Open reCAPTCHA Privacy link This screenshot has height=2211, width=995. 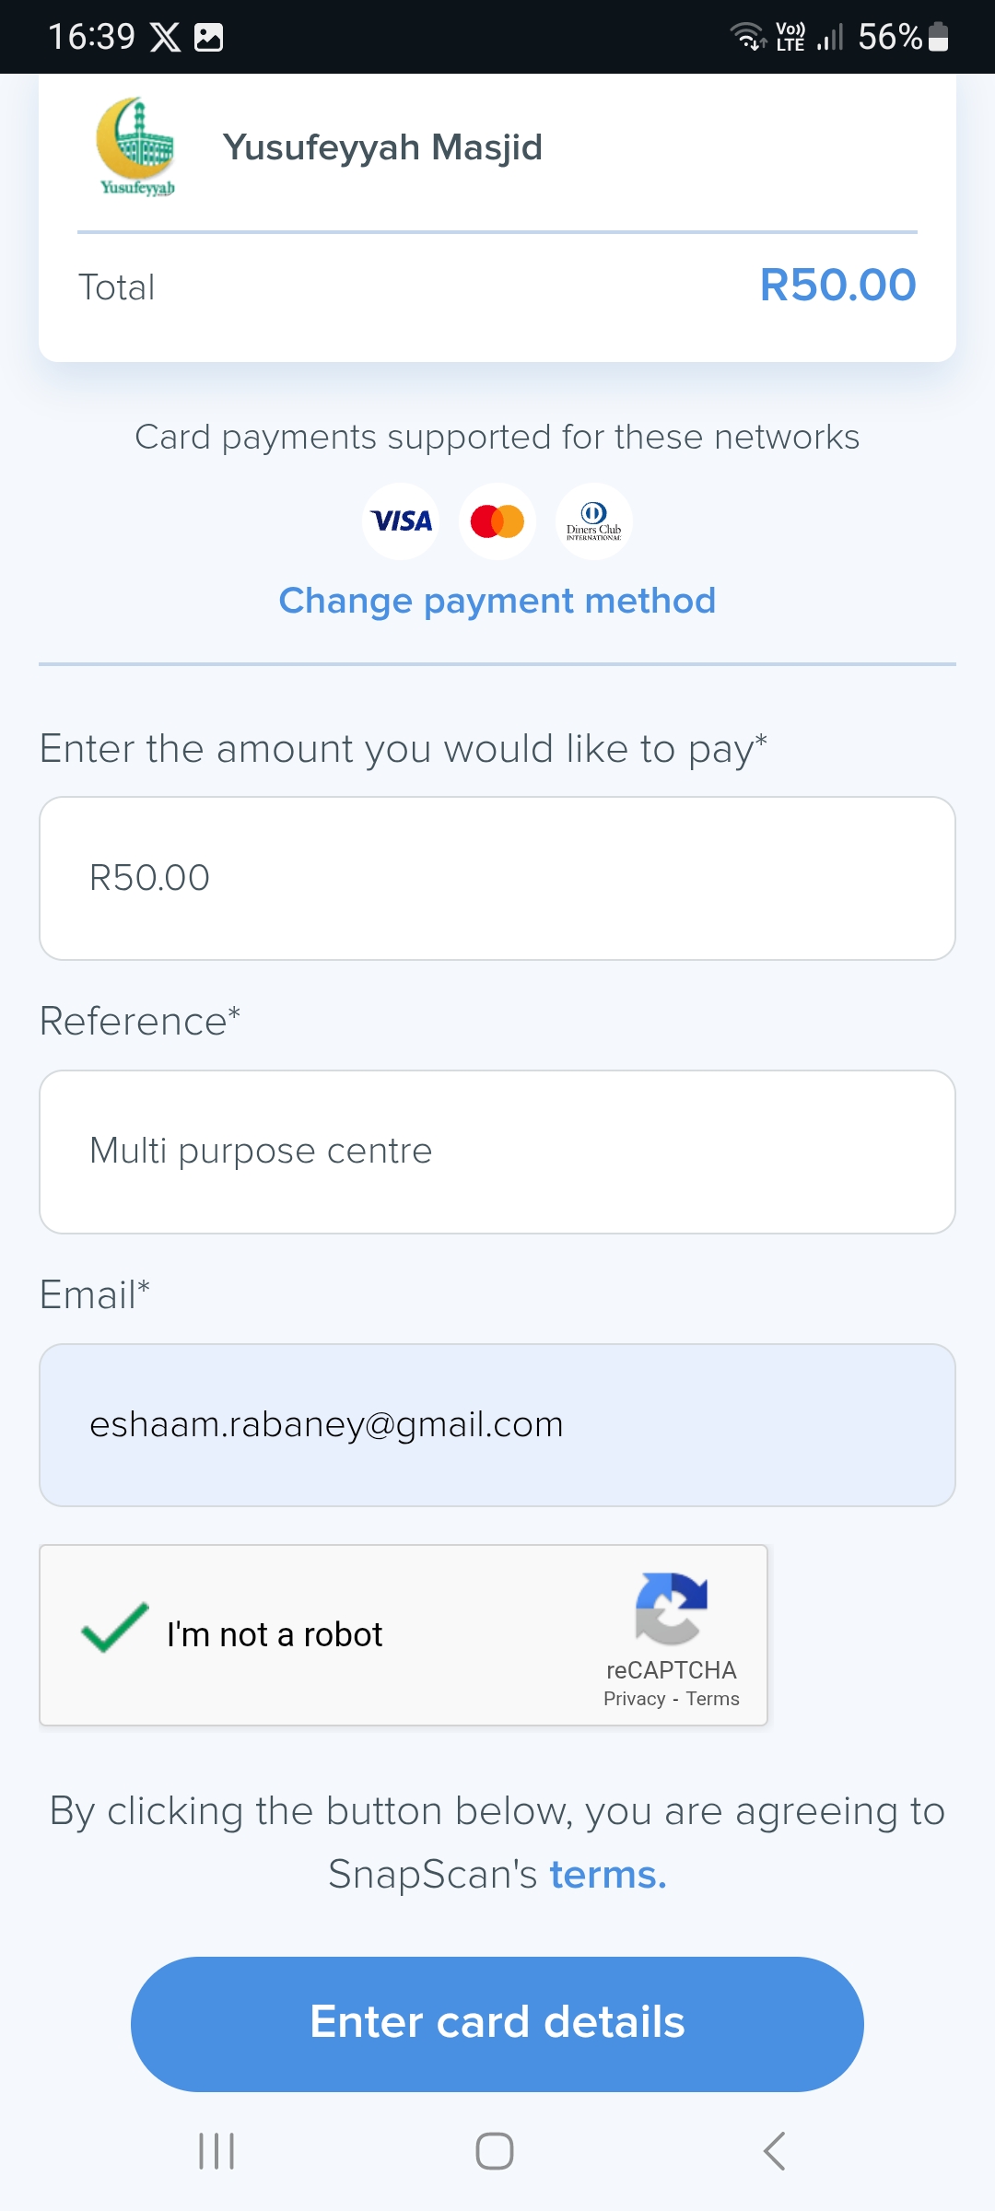(x=634, y=1699)
